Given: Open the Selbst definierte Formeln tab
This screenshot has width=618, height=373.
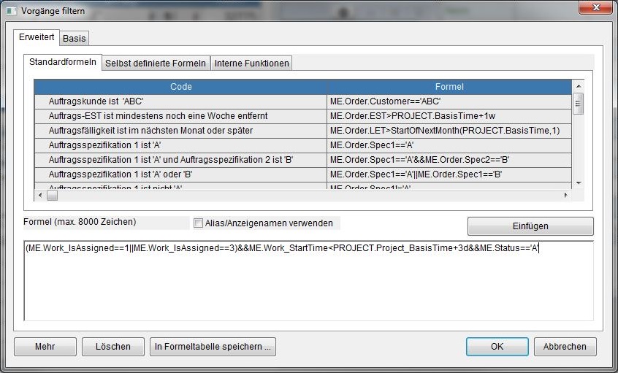Looking at the screenshot, I should click(x=156, y=63).
